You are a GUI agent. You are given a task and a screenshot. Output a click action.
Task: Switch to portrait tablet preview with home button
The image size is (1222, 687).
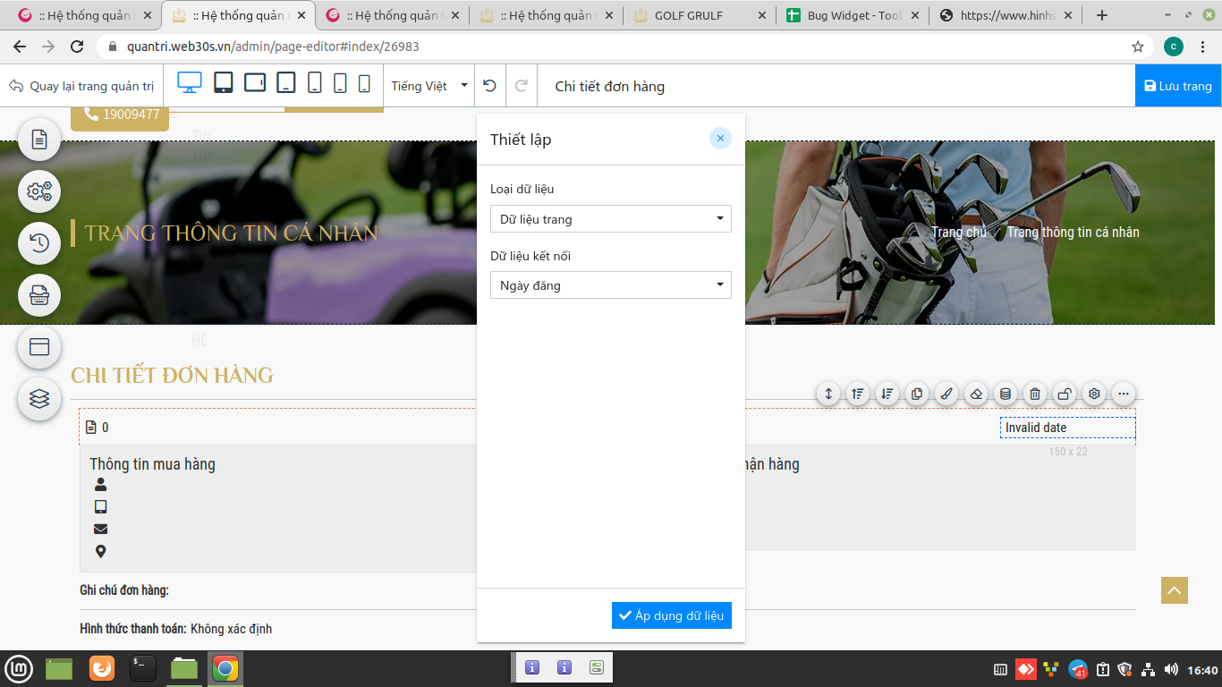coord(224,83)
